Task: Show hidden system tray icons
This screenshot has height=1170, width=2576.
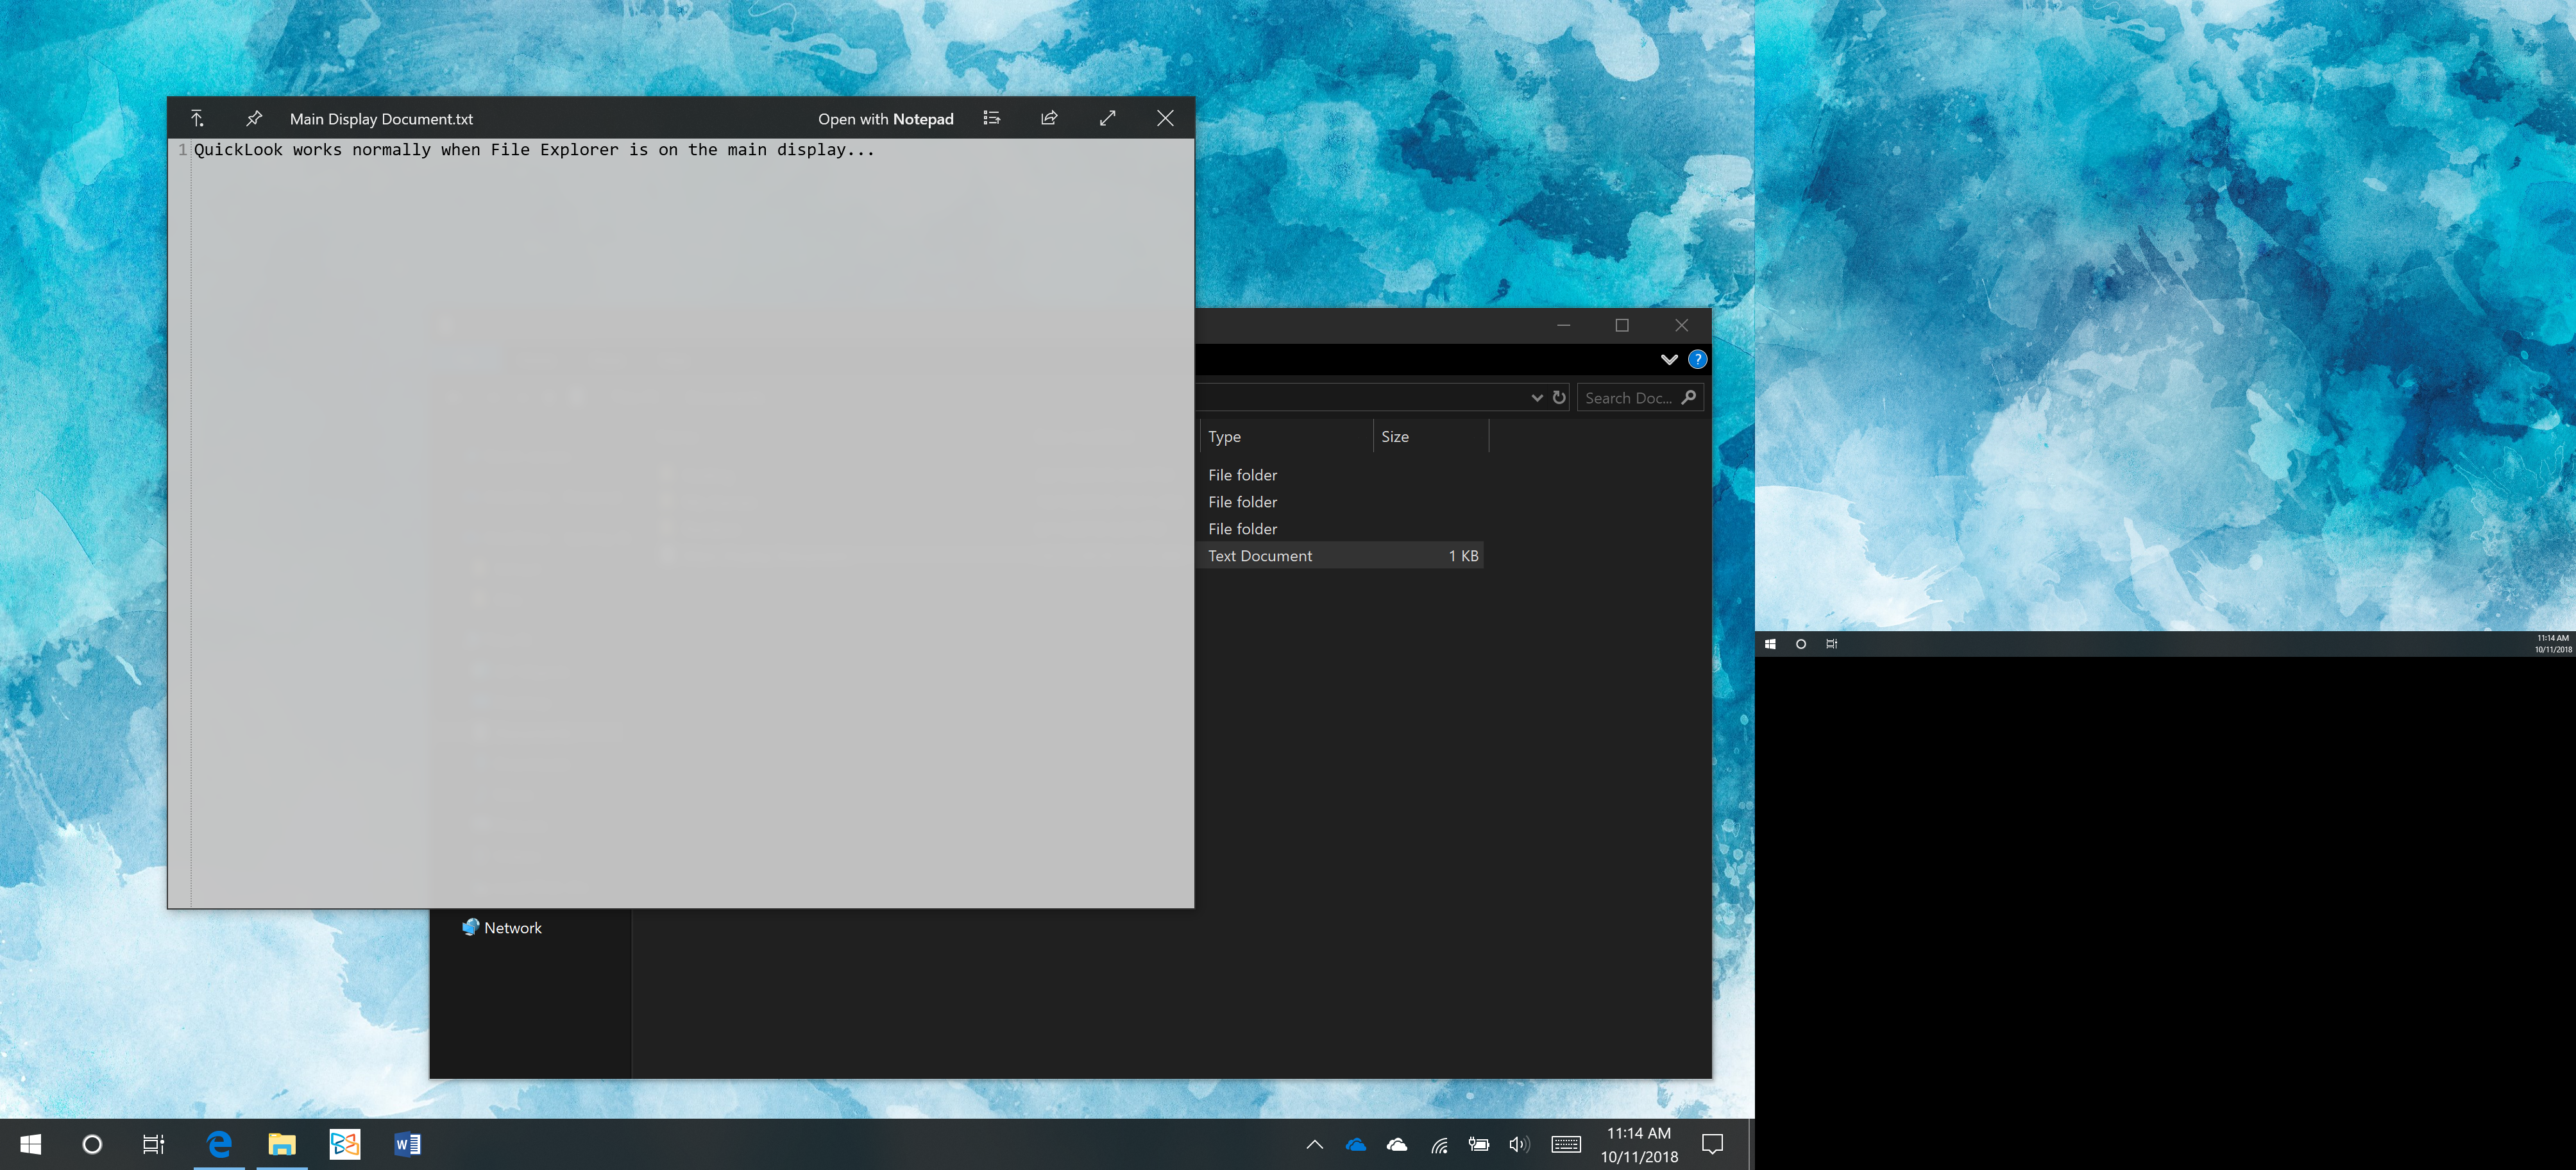Action: [x=1314, y=1144]
